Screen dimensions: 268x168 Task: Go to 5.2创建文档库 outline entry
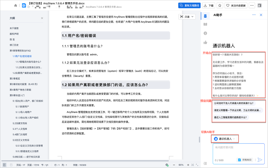click(20, 123)
